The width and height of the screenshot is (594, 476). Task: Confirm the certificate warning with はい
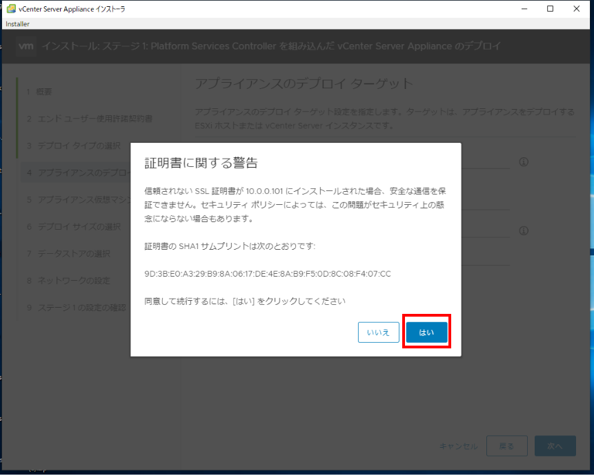pos(426,332)
